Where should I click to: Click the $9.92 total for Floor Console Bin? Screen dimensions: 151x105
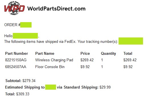pos(128,67)
